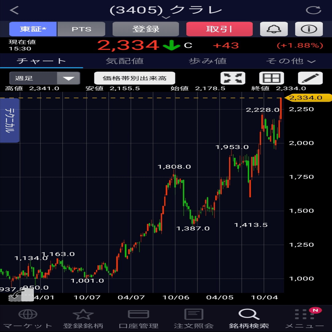Switch to the PTS market toggle

point(81,29)
